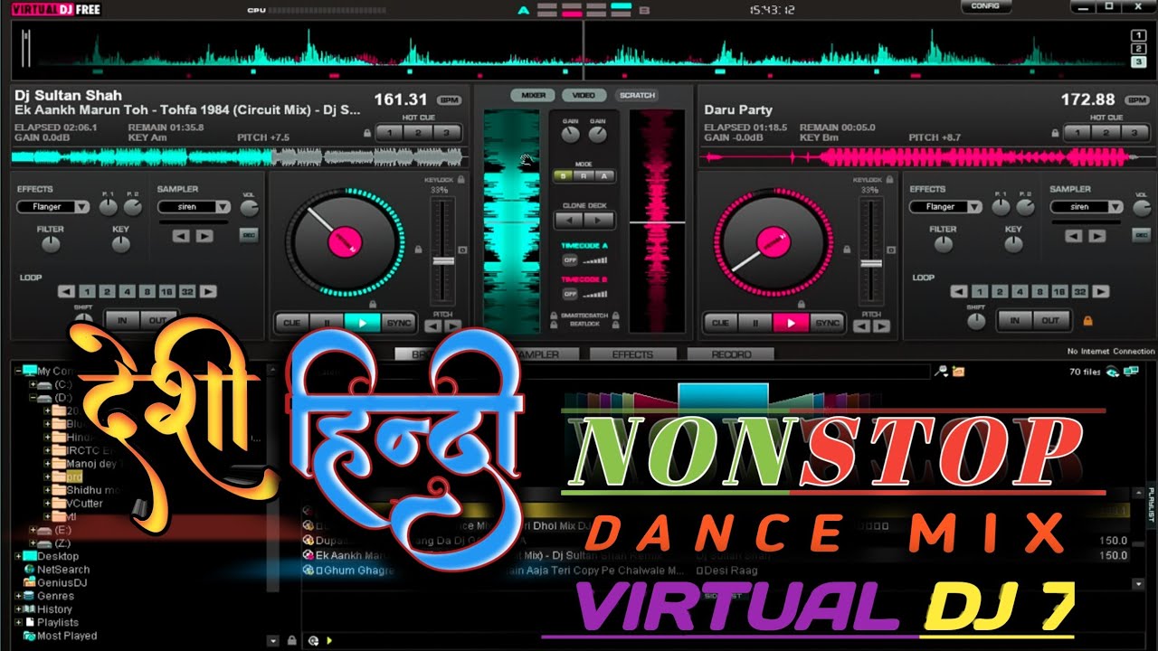Open the CONFIG settings
Image resolution: width=1158 pixels, height=651 pixels.
[985, 6]
